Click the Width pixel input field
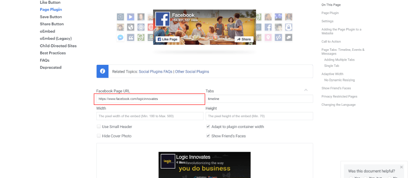This screenshot has height=178, width=410. click(x=150, y=116)
